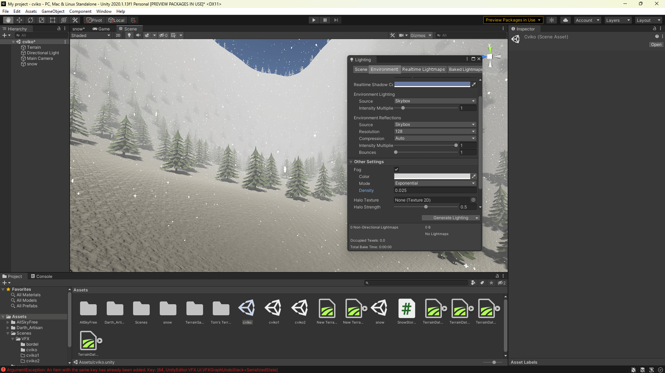Open custom editor tools

click(75, 20)
